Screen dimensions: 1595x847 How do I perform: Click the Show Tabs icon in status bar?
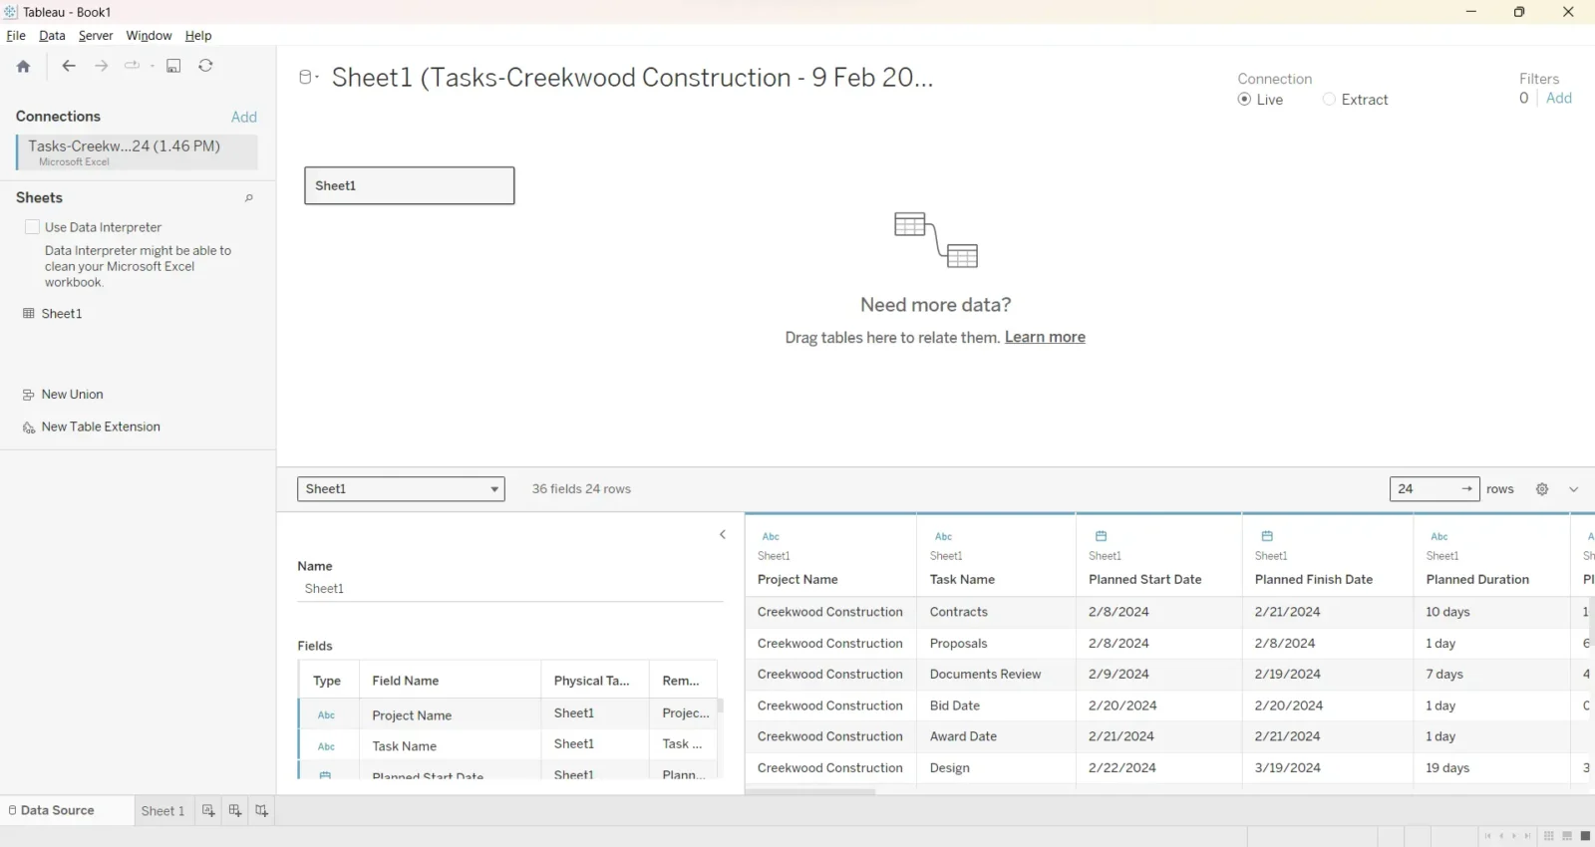point(1585,836)
